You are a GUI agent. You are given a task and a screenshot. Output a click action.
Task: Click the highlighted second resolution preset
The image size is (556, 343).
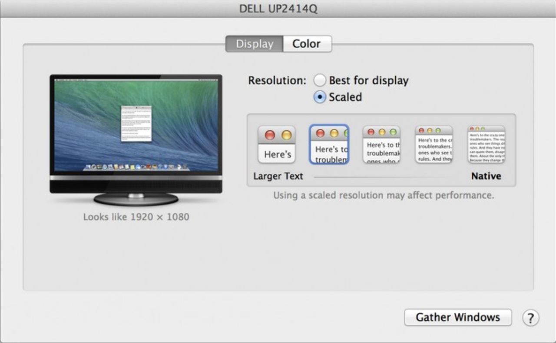[329, 144]
